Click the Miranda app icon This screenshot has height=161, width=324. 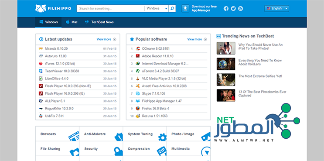[x=41, y=48]
